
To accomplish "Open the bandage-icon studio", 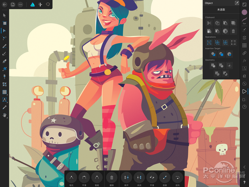I will [x=244, y=53].
